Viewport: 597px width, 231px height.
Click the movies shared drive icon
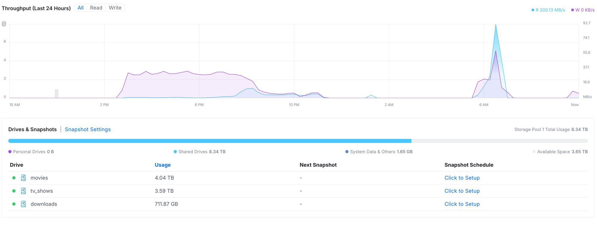pyautogui.click(x=23, y=178)
